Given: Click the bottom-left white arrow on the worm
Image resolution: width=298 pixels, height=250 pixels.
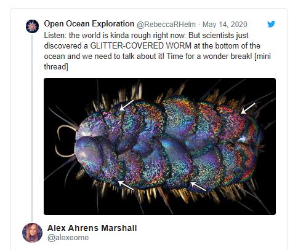Looking at the screenshot, I should 126,185.
